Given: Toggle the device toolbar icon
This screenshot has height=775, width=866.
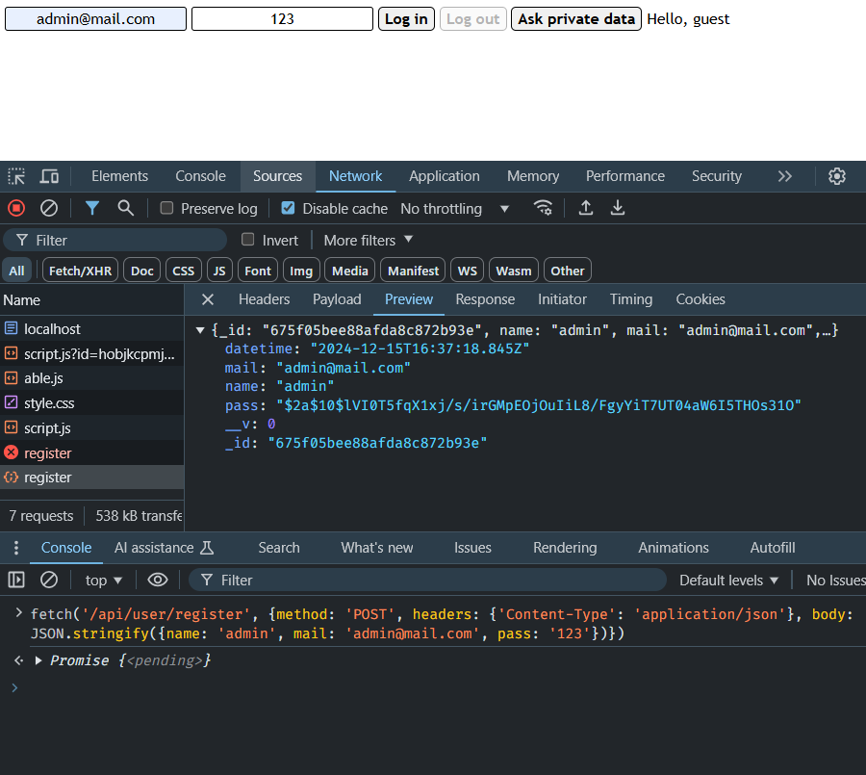Looking at the screenshot, I should click(x=49, y=176).
